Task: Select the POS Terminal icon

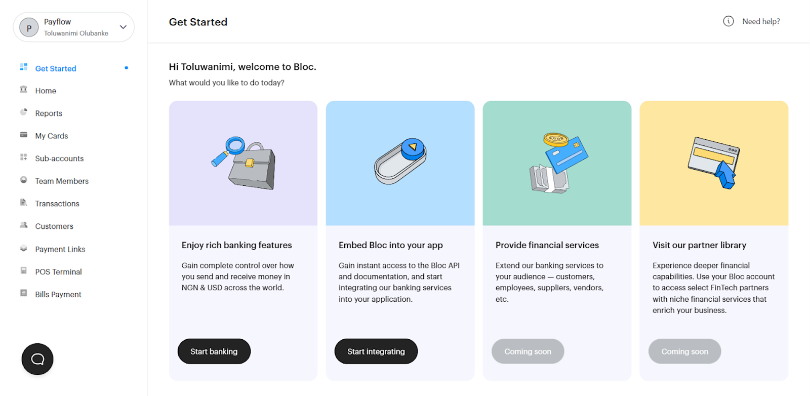Action: pos(23,271)
